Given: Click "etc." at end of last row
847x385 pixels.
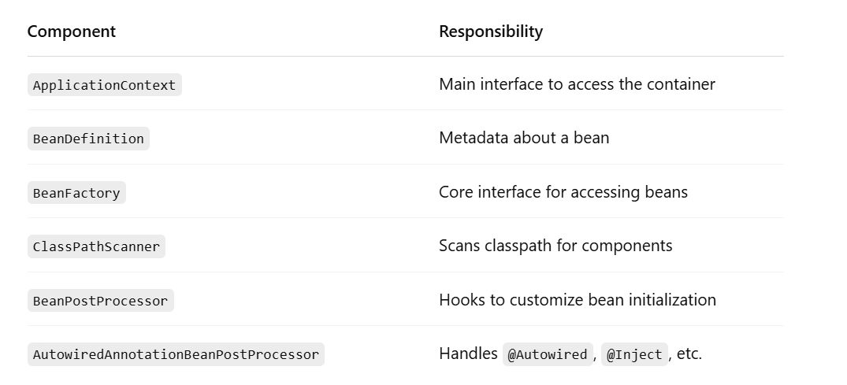Looking at the screenshot, I should (x=689, y=354).
